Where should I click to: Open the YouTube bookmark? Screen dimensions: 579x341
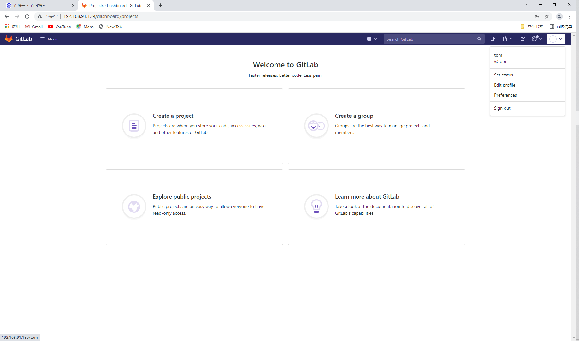coord(60,27)
